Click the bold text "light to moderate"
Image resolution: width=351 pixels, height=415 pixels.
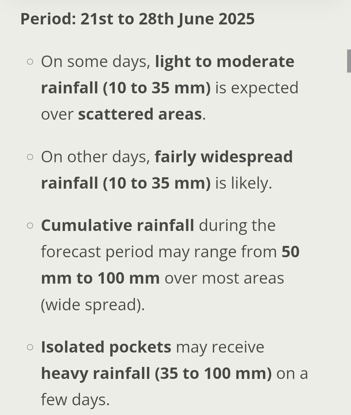coord(225,61)
